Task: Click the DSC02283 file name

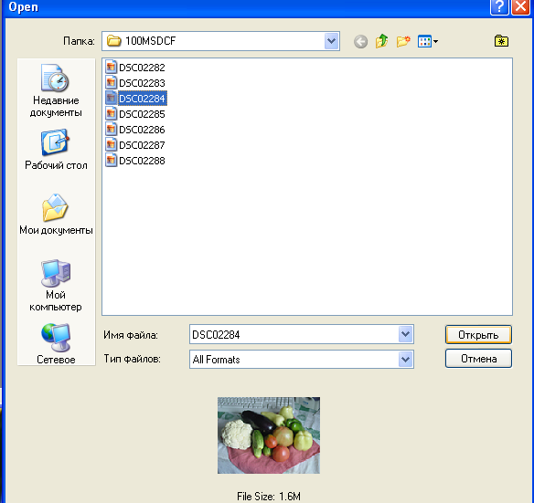Action: 142,83
